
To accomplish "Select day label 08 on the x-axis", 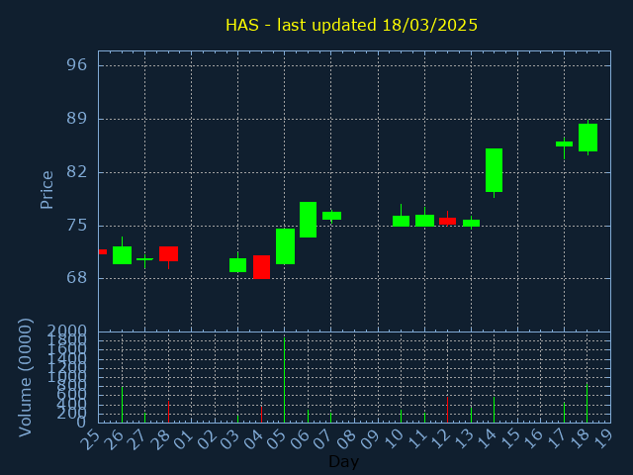I will click(346, 439).
